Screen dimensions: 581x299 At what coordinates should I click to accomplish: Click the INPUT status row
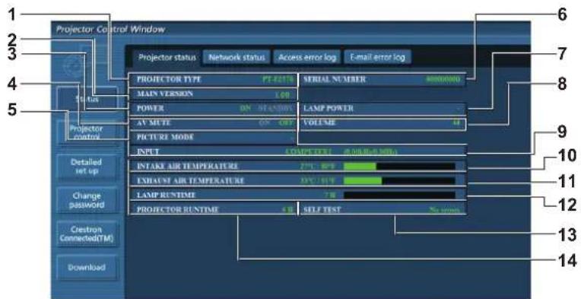click(x=297, y=151)
